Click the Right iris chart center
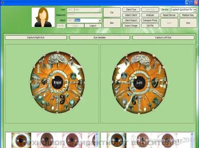The image size is (199, 148). tap(58, 83)
